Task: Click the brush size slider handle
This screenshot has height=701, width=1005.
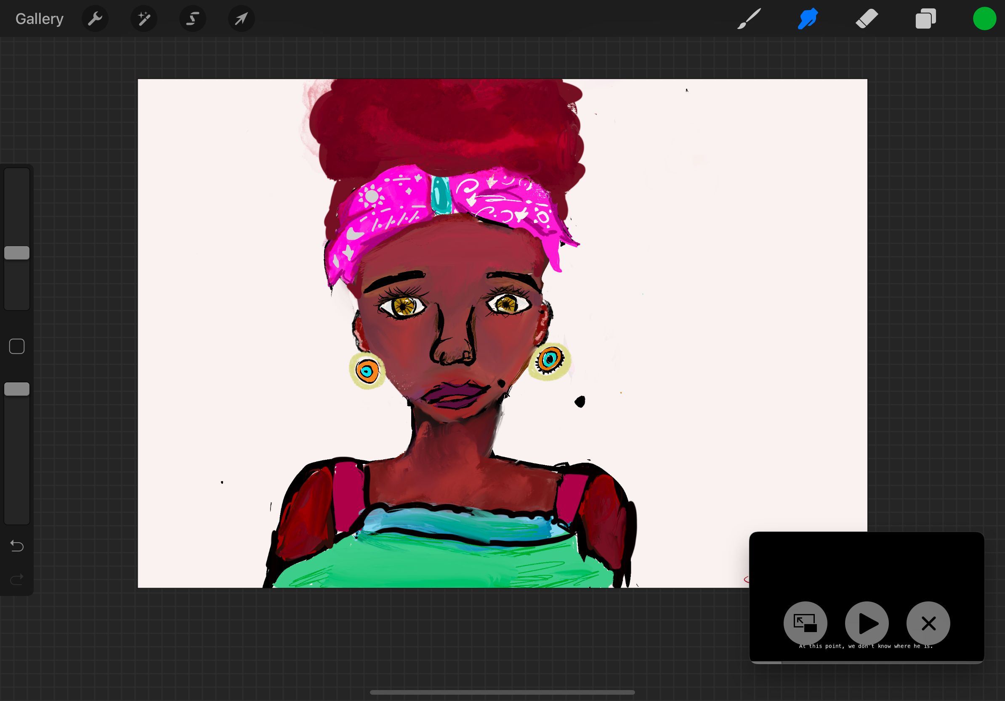Action: 17,253
